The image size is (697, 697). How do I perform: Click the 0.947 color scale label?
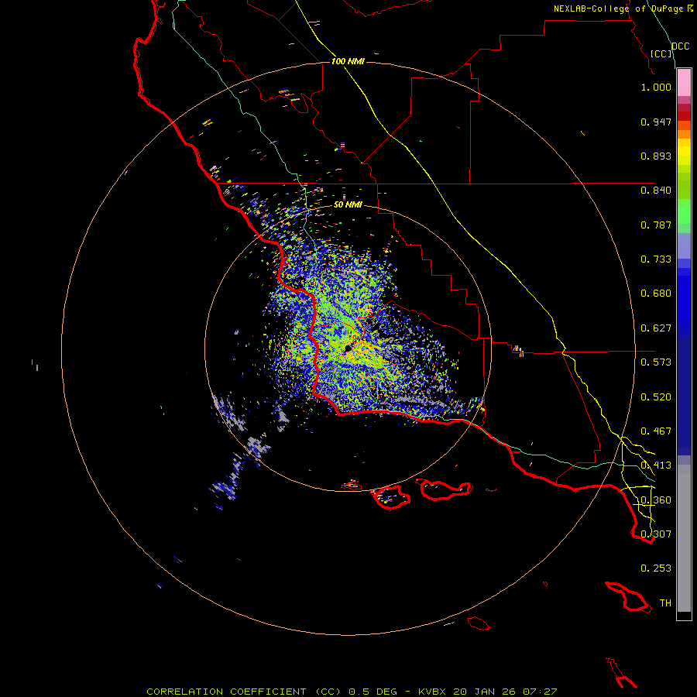pos(656,122)
